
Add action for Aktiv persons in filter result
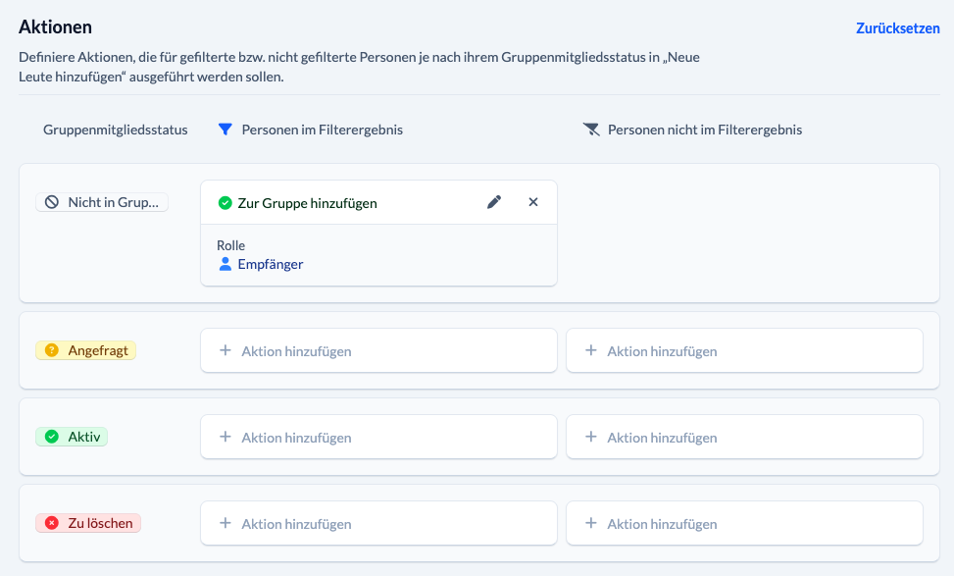pyautogui.click(x=378, y=438)
